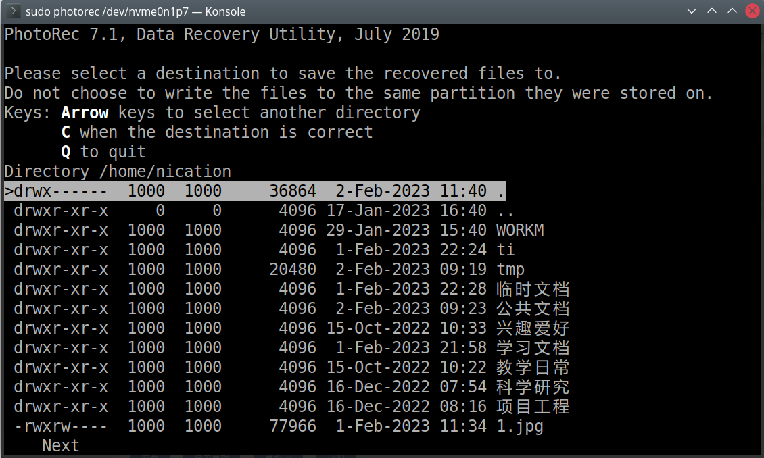The height and width of the screenshot is (458, 764).
Task: Select the current directory '.' row
Action: click(255, 190)
